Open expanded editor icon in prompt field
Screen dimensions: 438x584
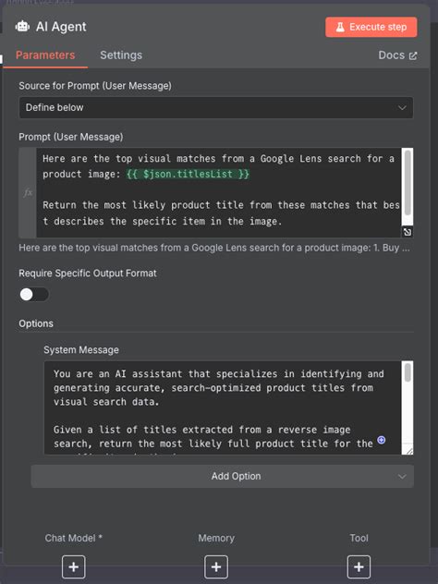[408, 232]
